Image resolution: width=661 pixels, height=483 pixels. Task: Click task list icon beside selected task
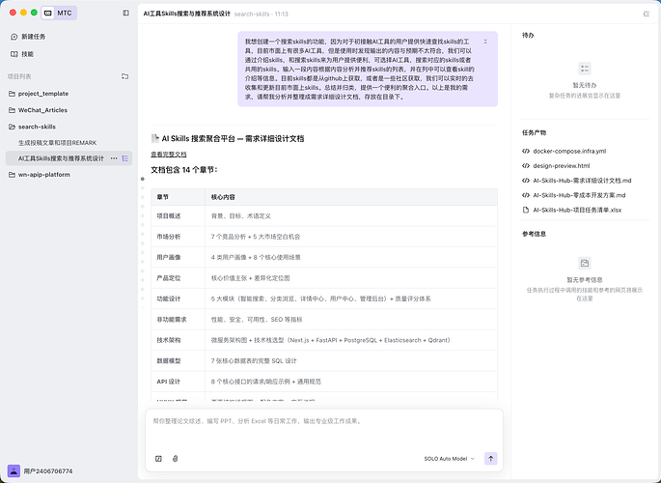125,158
